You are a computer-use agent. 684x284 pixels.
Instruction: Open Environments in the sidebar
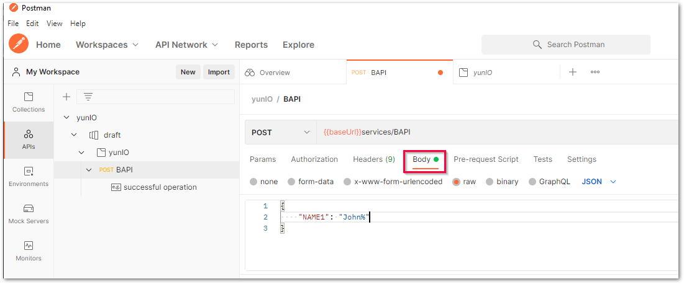click(29, 177)
